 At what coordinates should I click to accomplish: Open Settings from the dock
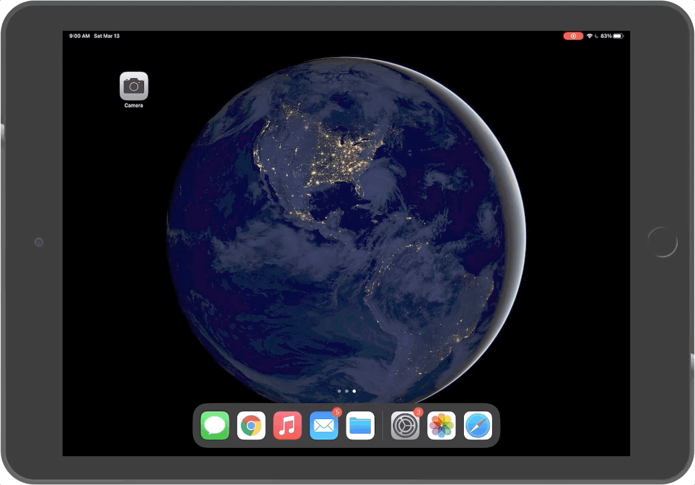tap(405, 426)
